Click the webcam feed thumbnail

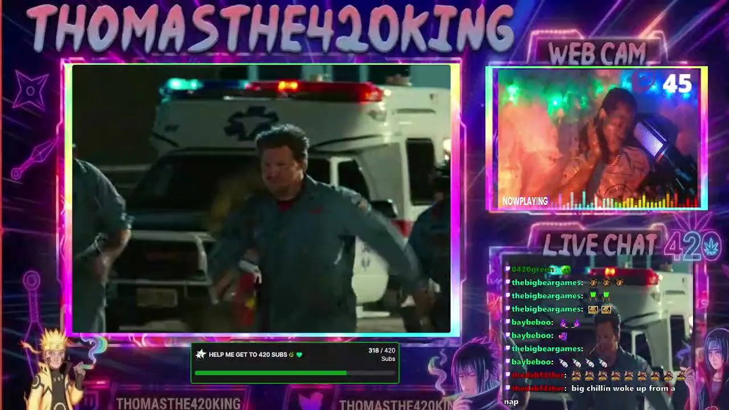[x=597, y=138]
